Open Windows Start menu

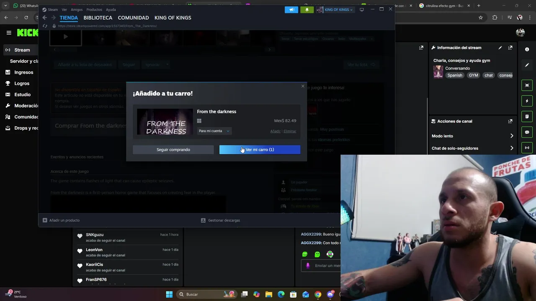[169, 294]
